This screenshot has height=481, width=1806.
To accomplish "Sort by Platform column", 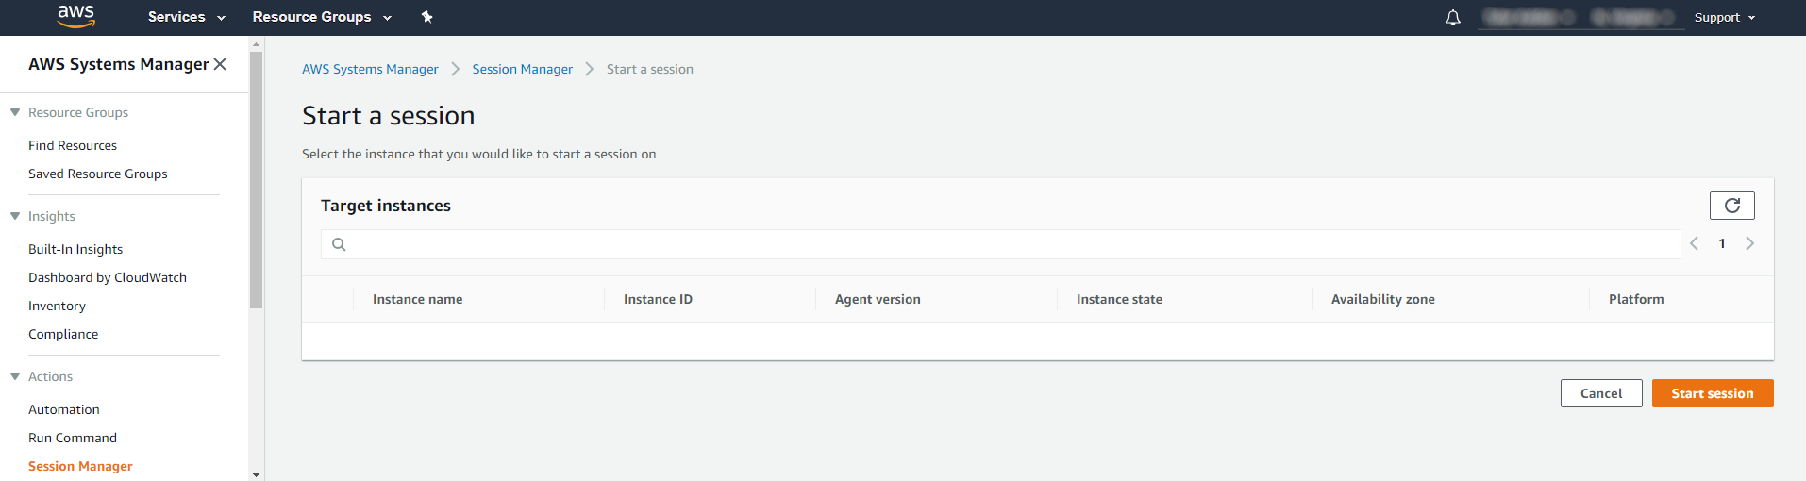I will [1636, 299].
